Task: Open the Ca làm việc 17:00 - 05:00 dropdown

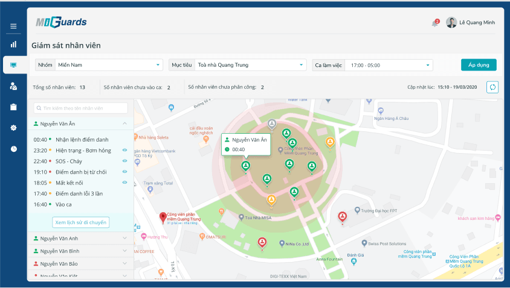Action: click(372, 65)
